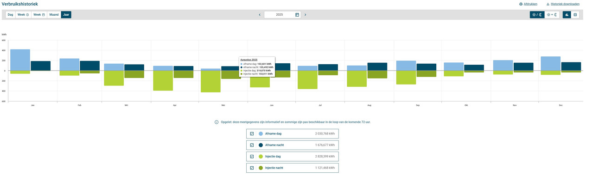Image resolution: width=593 pixels, height=176 pixels.
Task: Click the Dec month axis label
Action: (x=561, y=105)
